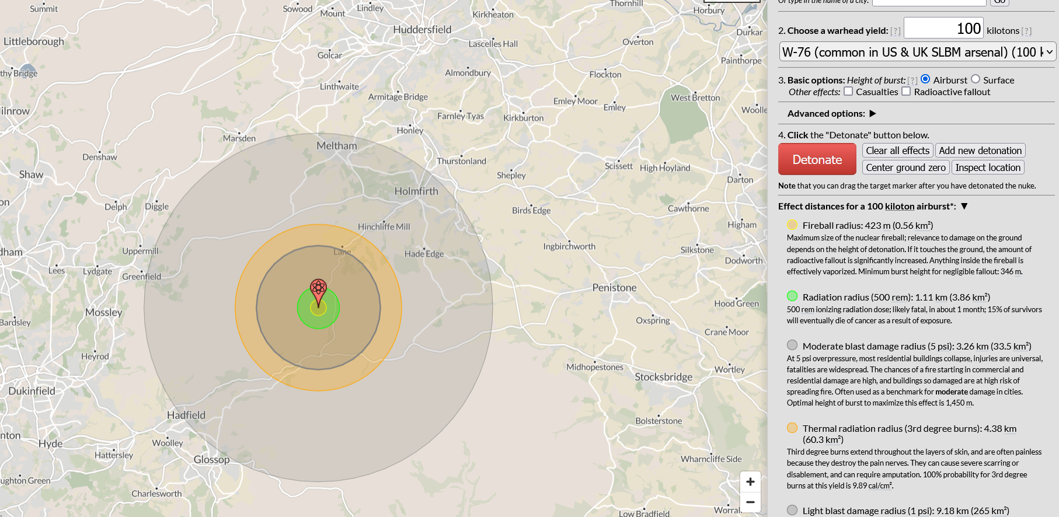Enable the Radioactive fallout checkbox
The image size is (1059, 517).
[906, 91]
